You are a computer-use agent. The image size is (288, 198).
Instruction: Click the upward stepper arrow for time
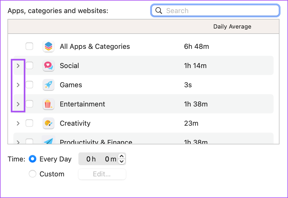point(122,157)
